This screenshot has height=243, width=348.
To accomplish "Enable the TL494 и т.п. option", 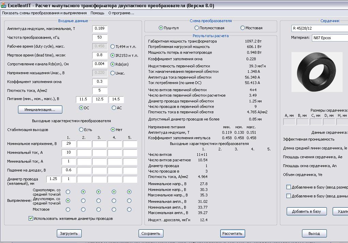I will (113, 47).
